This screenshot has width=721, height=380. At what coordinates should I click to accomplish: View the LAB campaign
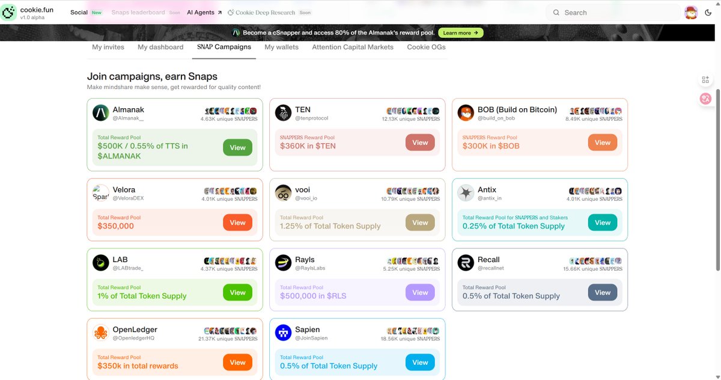pyautogui.click(x=237, y=292)
